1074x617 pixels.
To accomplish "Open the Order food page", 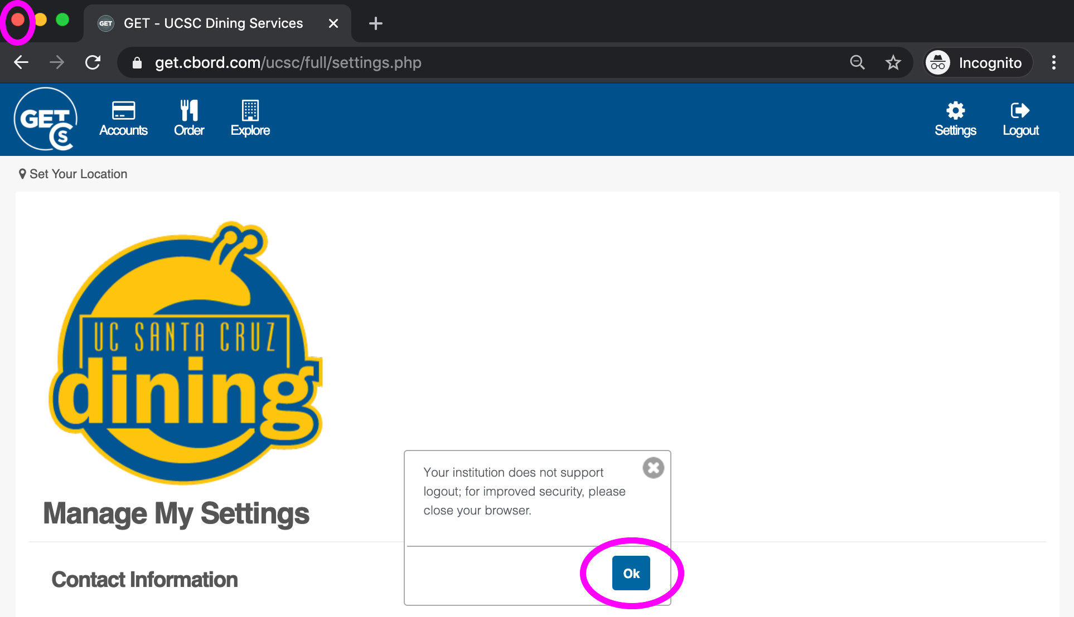I will click(x=189, y=119).
